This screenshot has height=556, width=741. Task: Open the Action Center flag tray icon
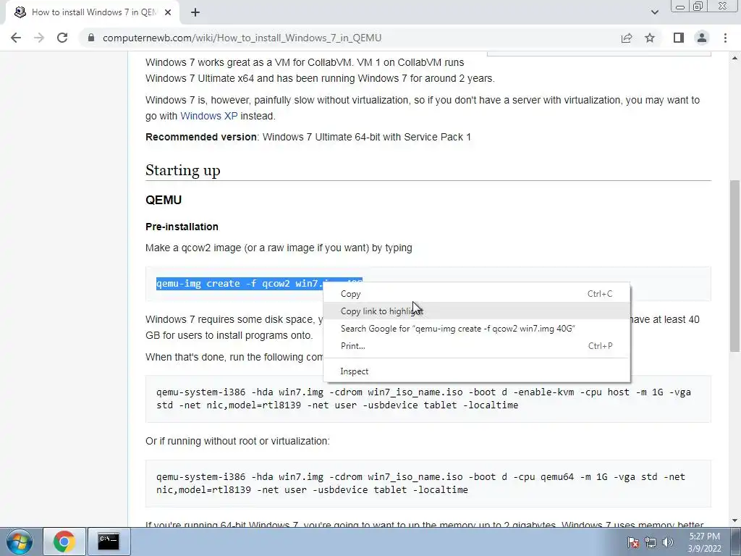coord(633,542)
